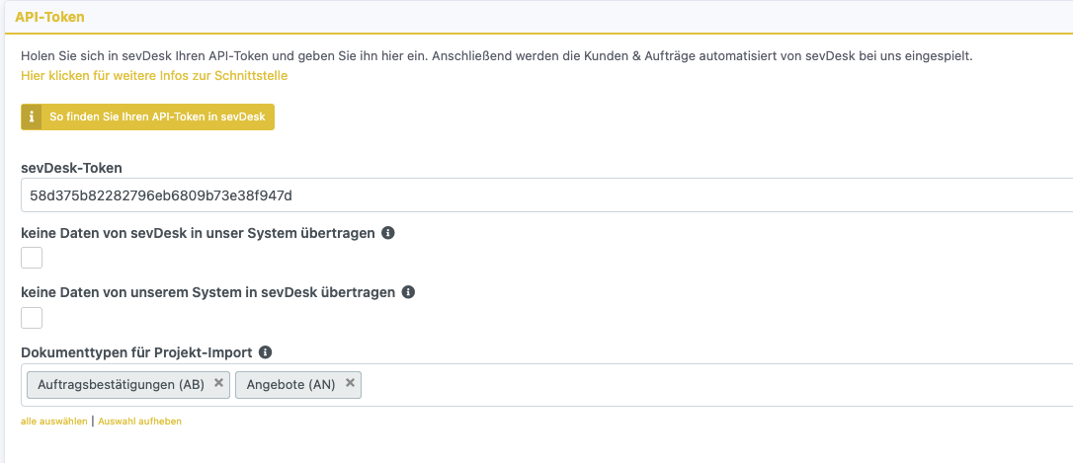
Task: Click the 'Auswahl aufheben' link
Action: [139, 422]
